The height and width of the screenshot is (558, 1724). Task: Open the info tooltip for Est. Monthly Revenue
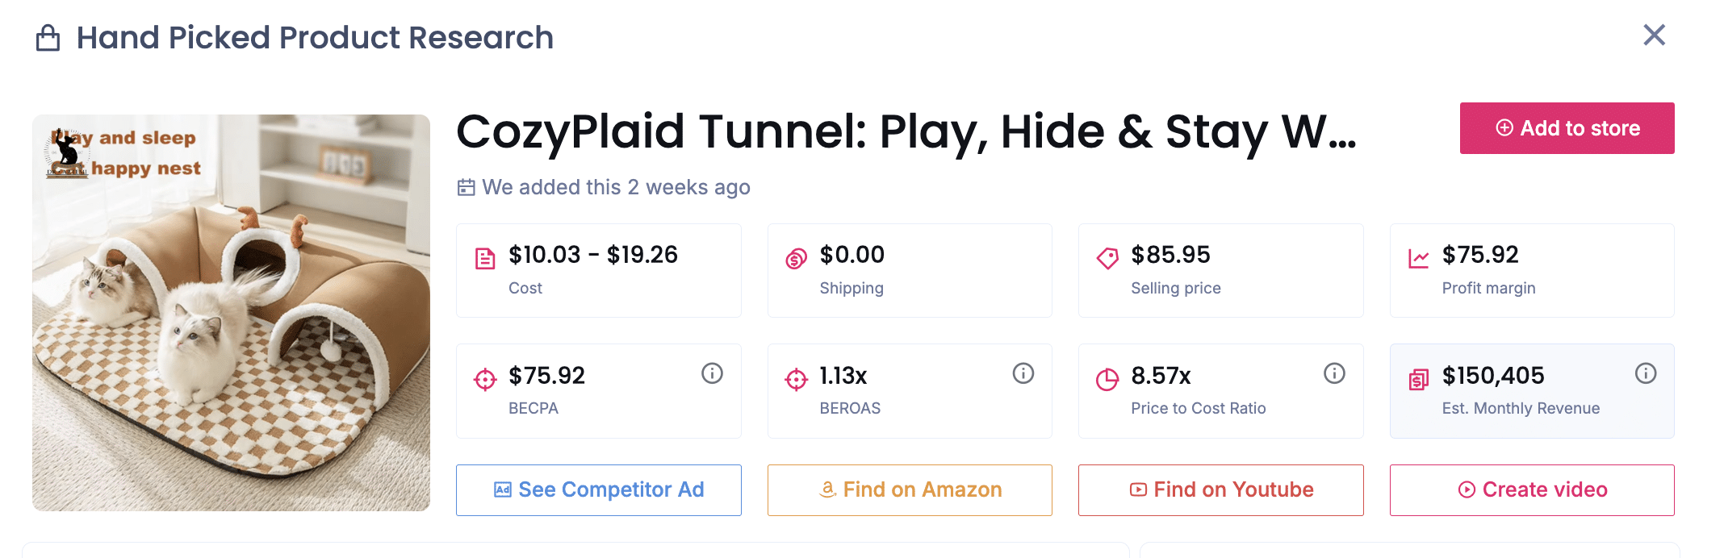1646,373
